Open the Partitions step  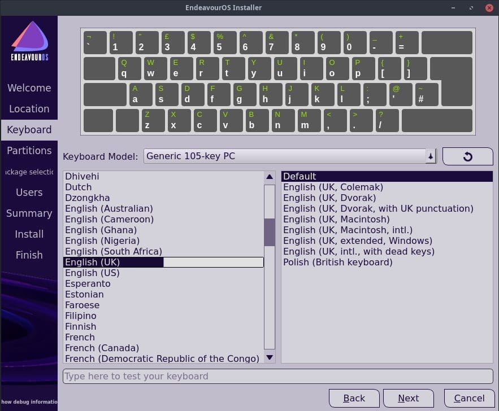(29, 151)
